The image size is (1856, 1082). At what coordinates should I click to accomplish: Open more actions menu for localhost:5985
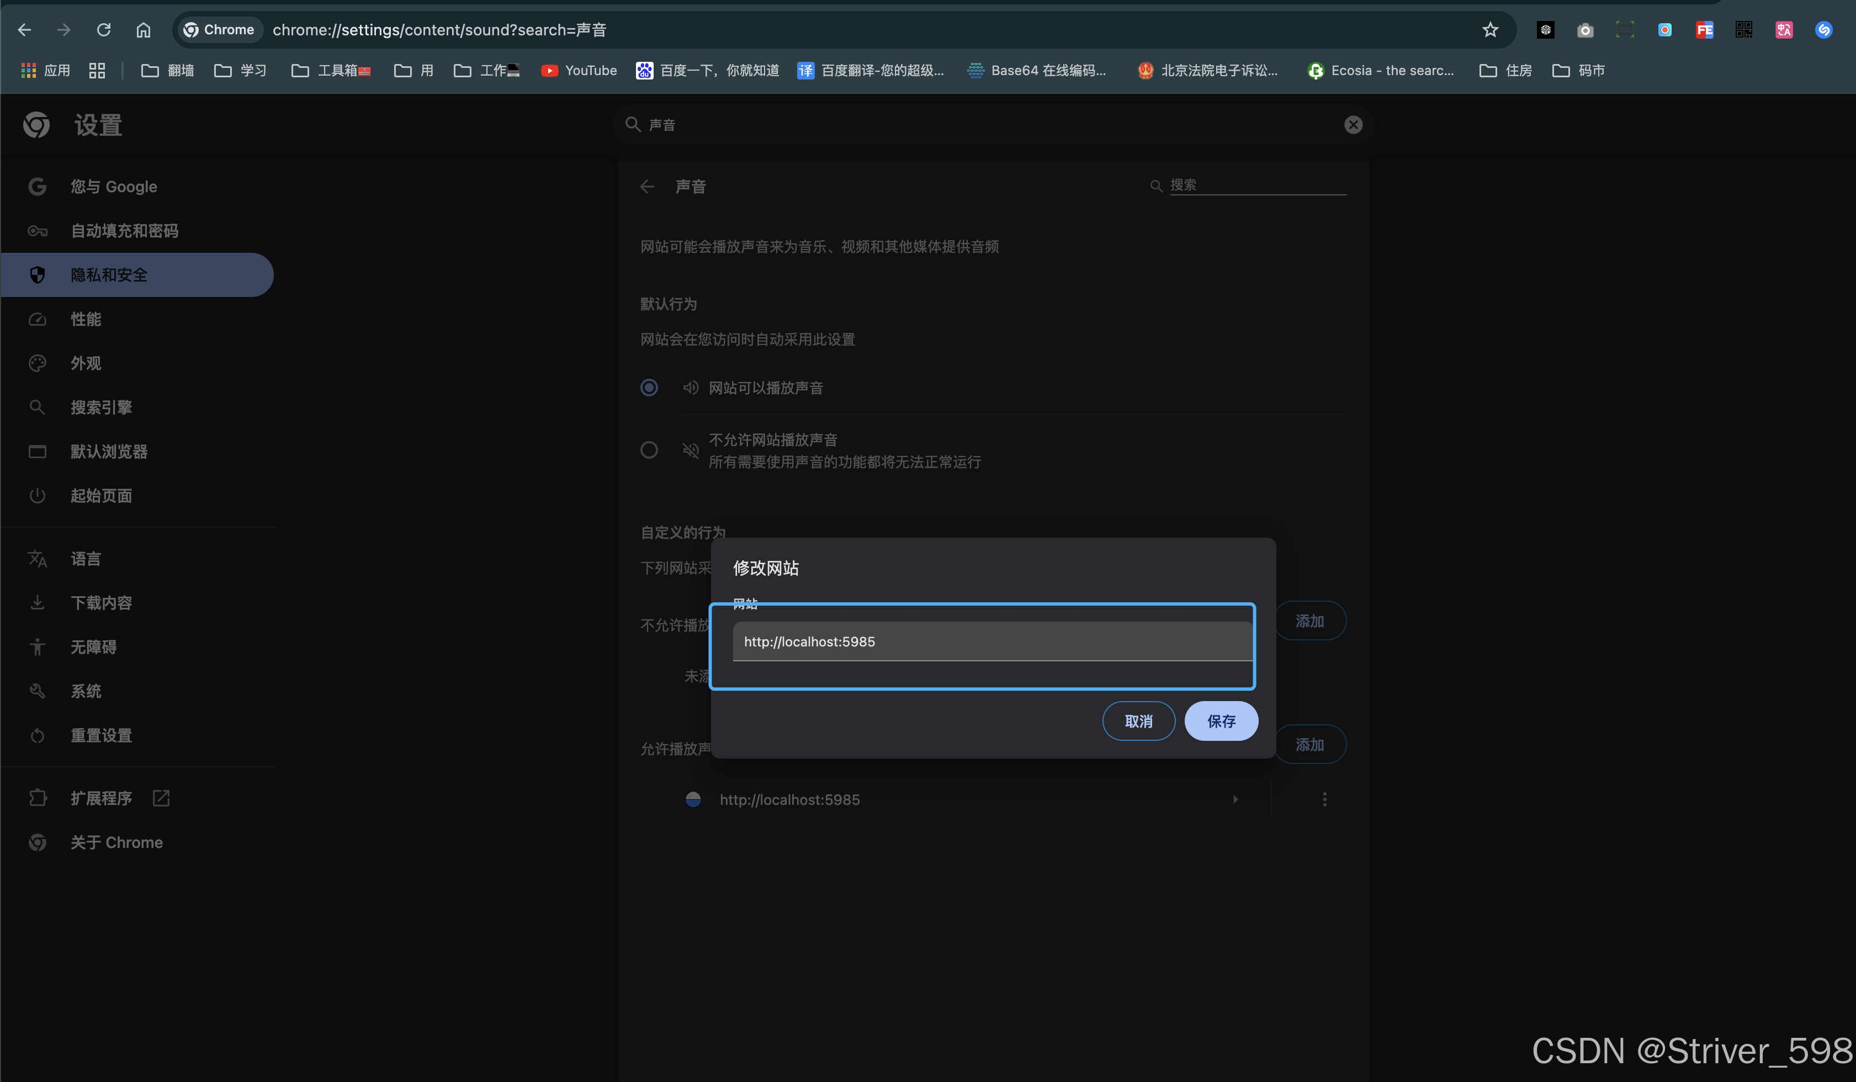[1324, 799]
